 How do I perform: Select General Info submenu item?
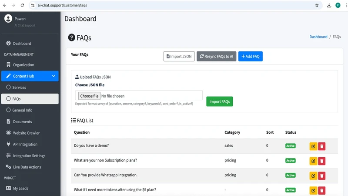pyautogui.click(x=30, y=110)
